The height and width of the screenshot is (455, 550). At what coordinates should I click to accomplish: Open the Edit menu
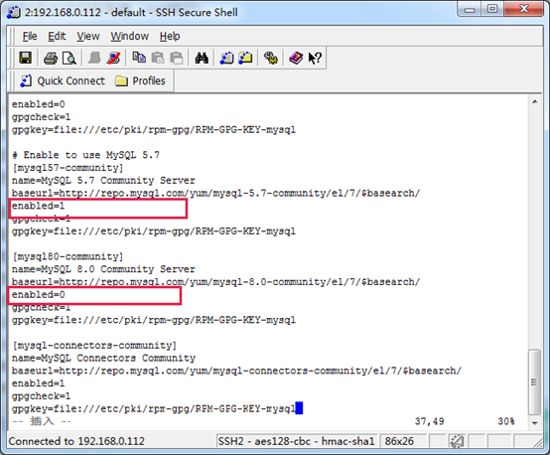click(57, 36)
